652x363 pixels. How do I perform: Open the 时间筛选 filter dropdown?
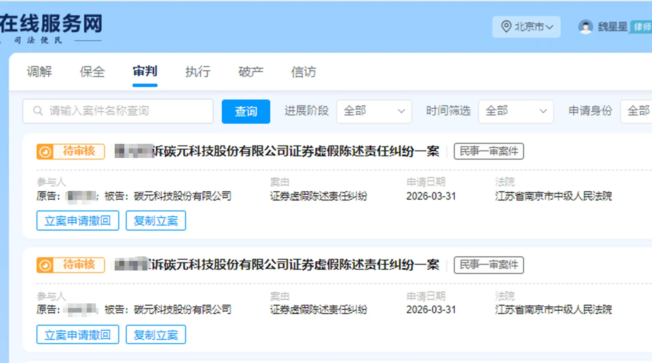pos(516,111)
